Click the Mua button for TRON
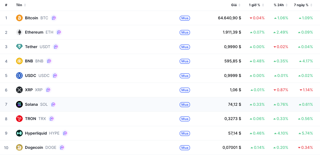This screenshot has width=320, height=155. click(x=185, y=119)
